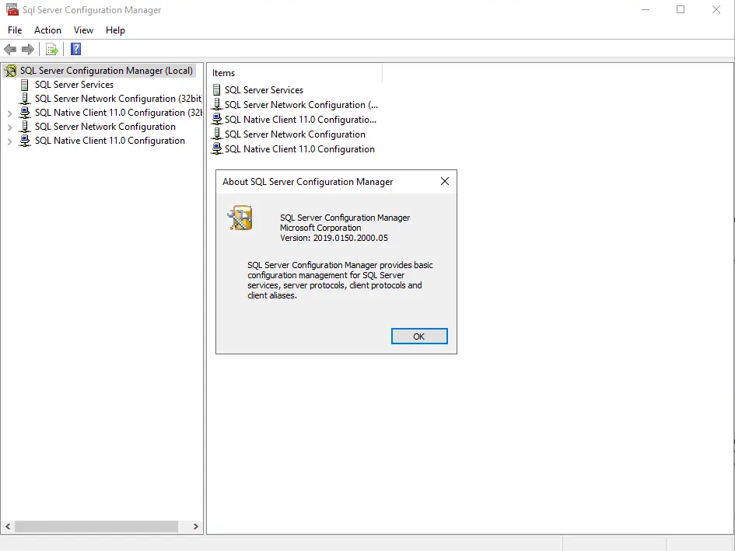Minimize the Configuration Manager window

(646, 9)
